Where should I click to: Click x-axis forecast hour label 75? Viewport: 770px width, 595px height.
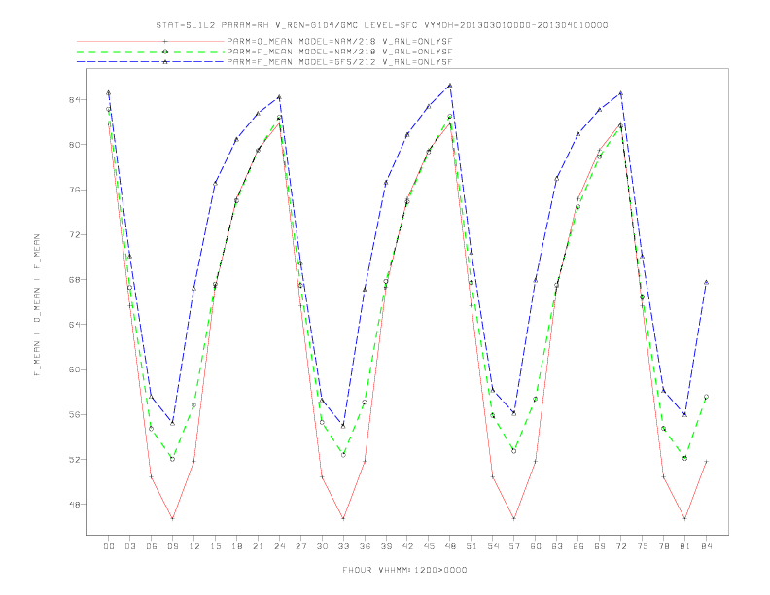(643, 546)
